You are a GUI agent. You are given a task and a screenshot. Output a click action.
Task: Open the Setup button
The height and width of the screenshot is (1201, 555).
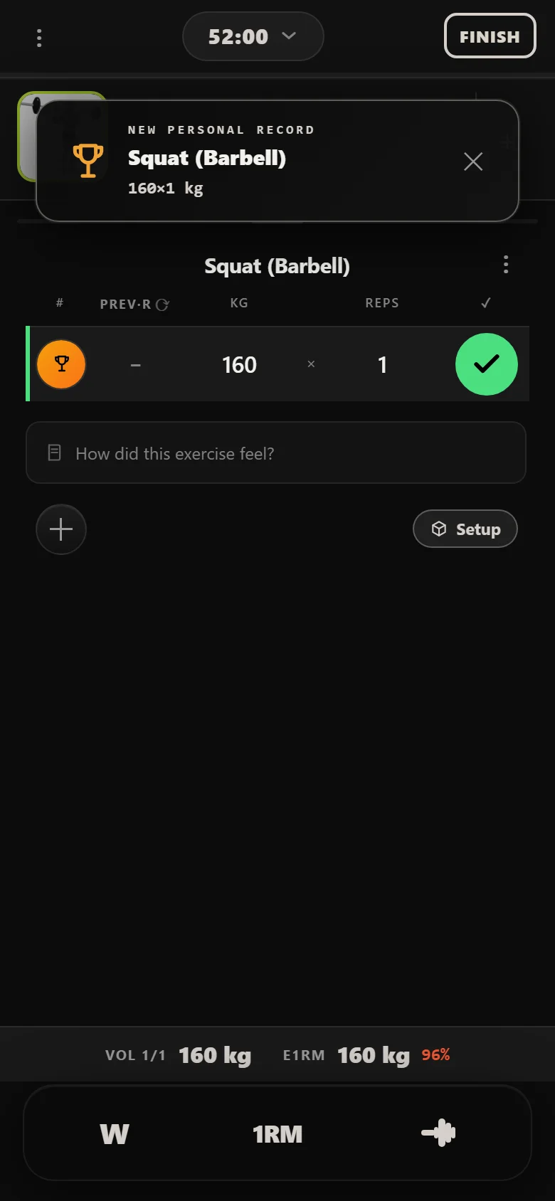465,529
